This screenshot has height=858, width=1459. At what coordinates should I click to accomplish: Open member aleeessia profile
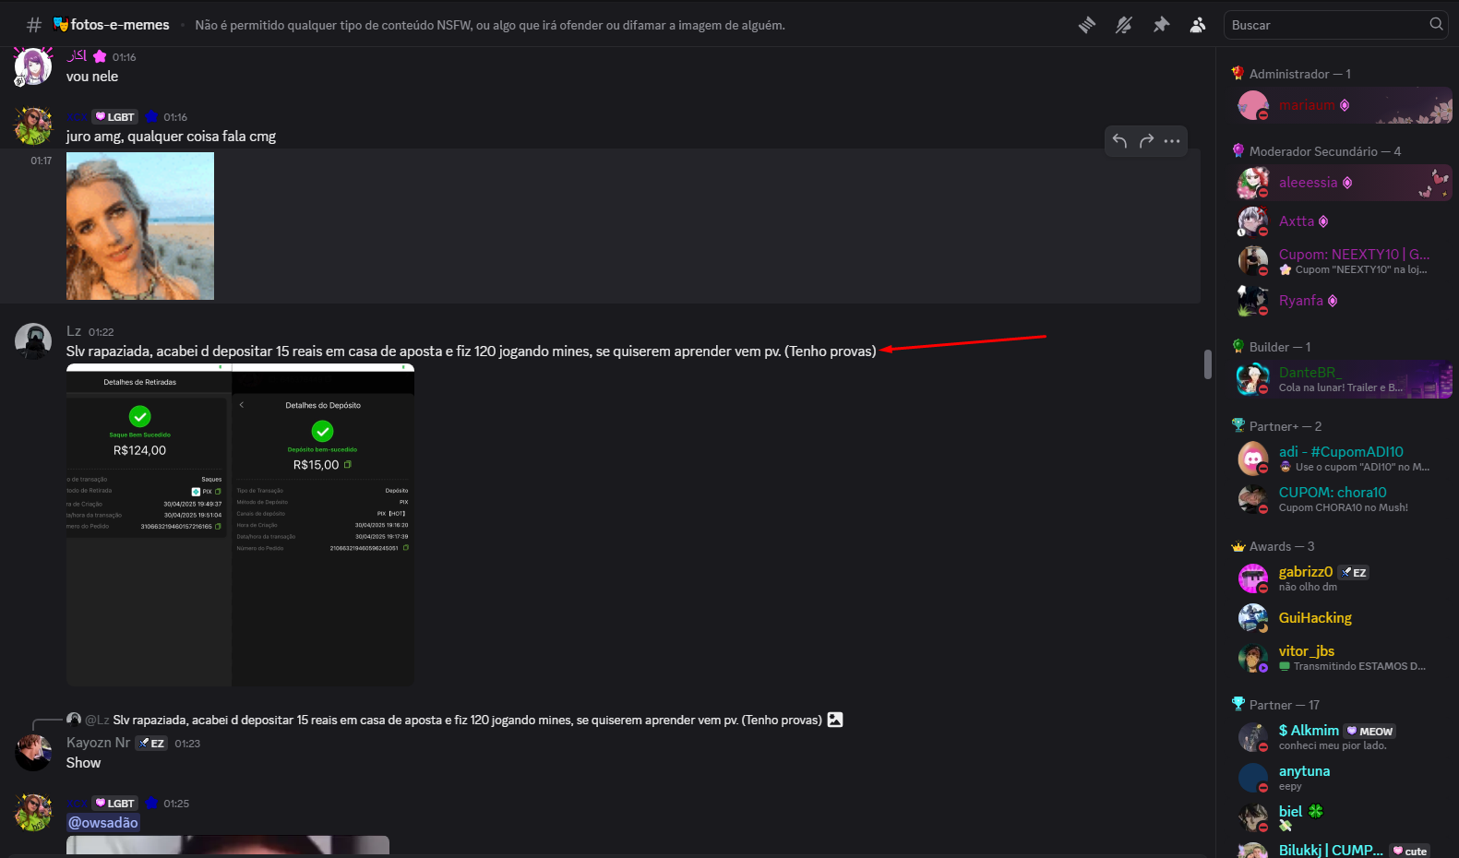1342,183
